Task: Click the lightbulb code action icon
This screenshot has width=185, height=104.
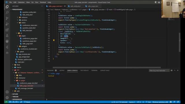Action: point(54,40)
